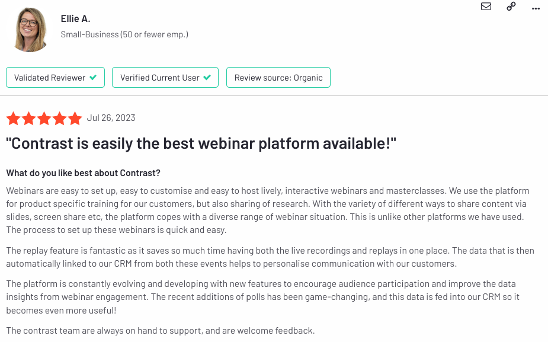The width and height of the screenshot is (548, 342).
Task: Open reviewer name Ellie A.
Action: tap(75, 18)
